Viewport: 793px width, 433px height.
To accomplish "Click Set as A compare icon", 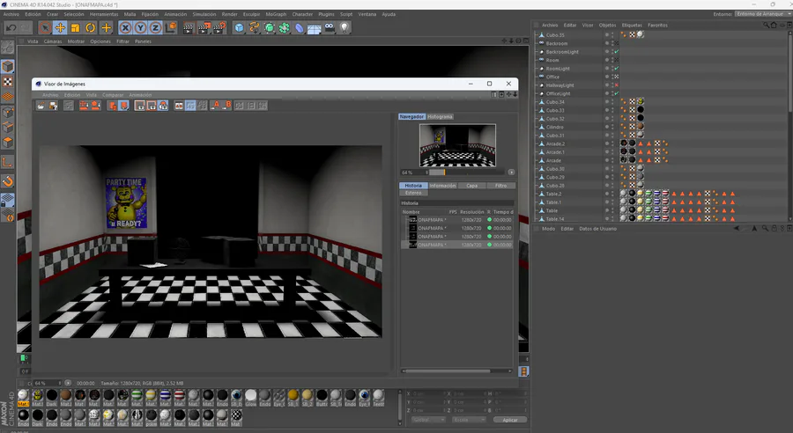I will pos(216,105).
